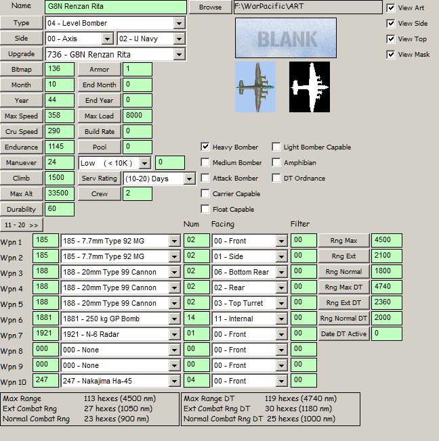This screenshot has height=441, width=439.
Task: Click the Endurance value 1145
Action: coord(60,147)
